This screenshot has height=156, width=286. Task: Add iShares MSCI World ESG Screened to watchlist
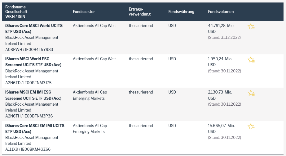click(251, 60)
